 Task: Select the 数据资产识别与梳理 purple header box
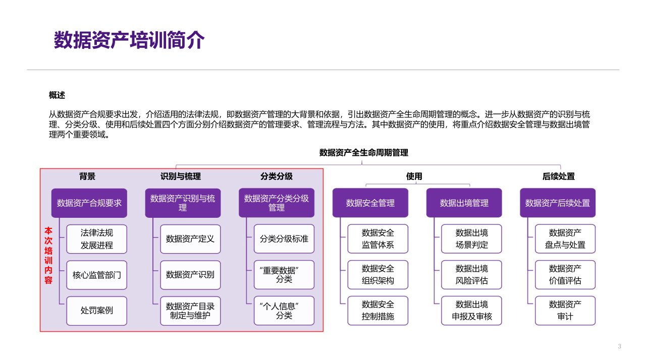point(183,203)
